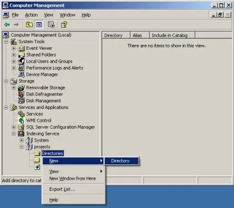Choose Help in the context menu

coord(73,200)
